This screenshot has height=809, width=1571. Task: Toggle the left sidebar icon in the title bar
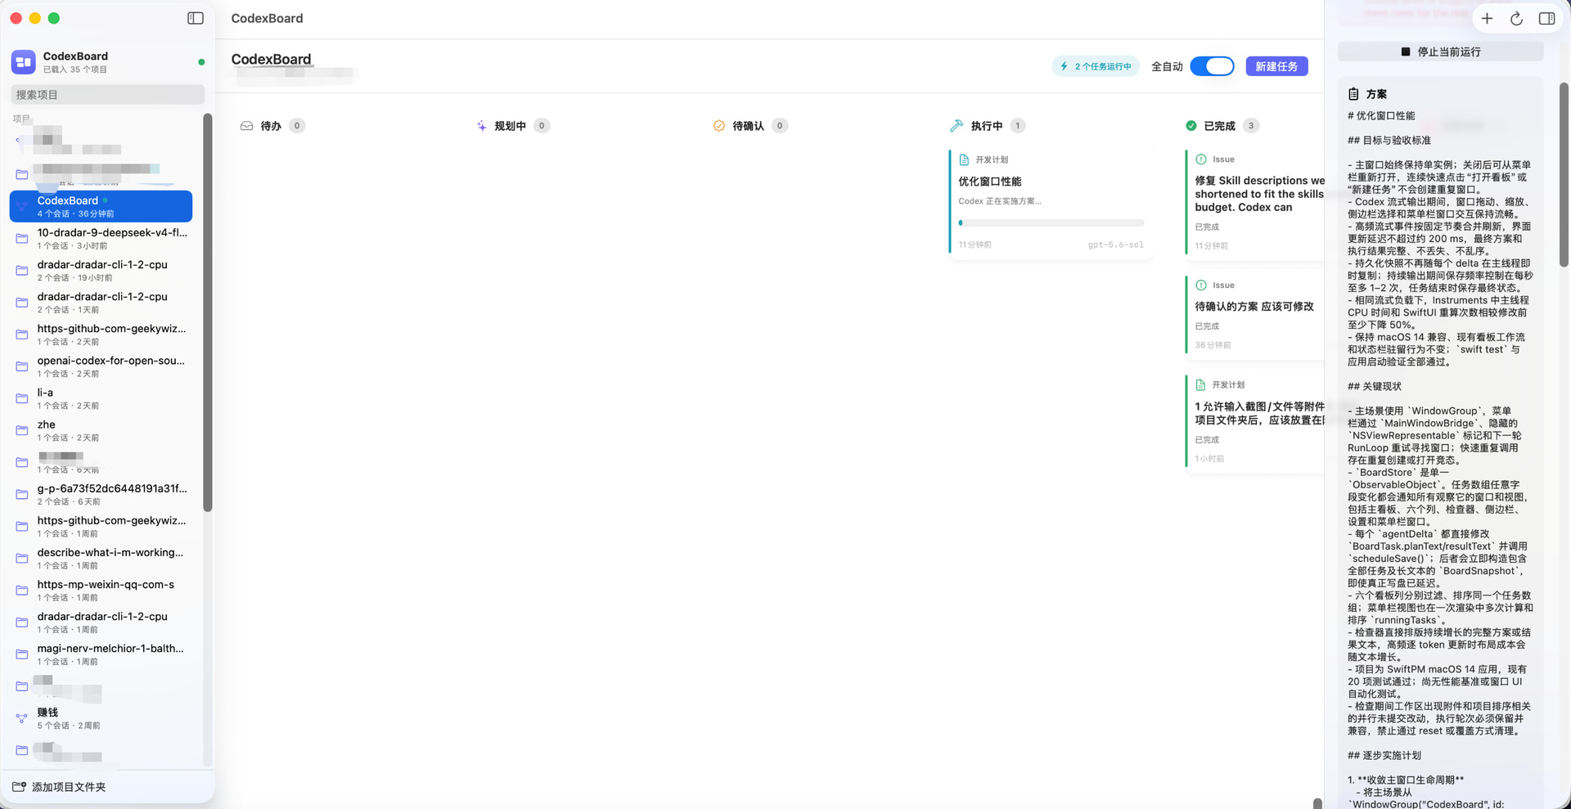(x=196, y=18)
